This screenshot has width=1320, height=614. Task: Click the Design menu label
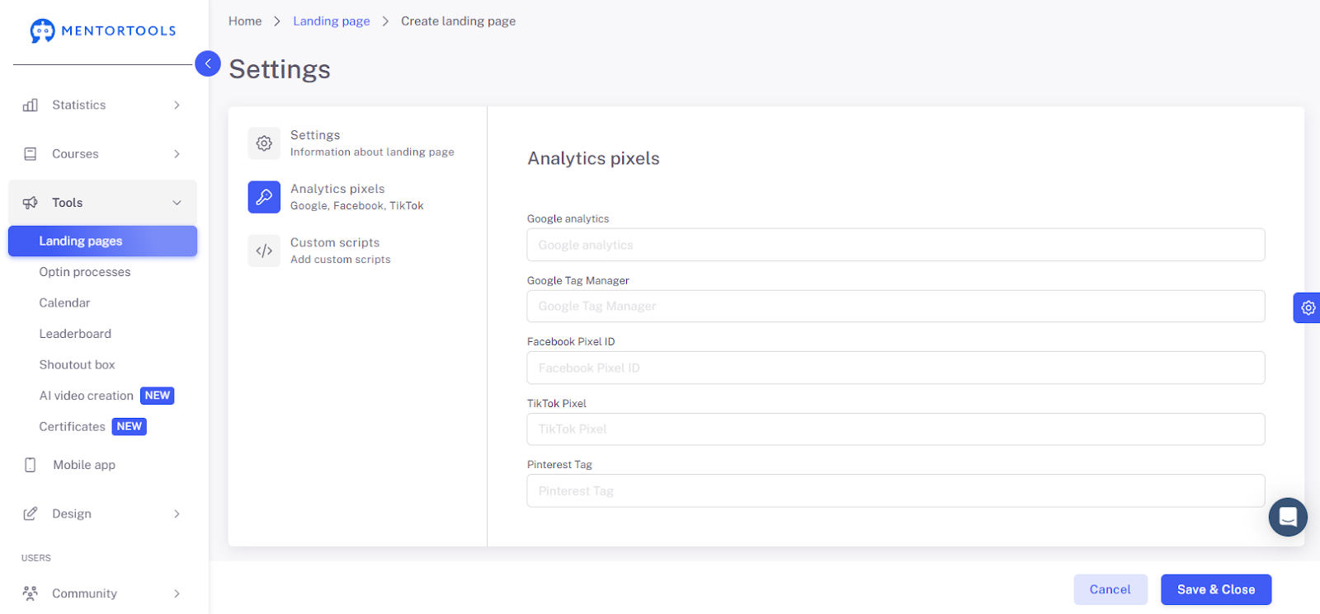click(x=72, y=513)
